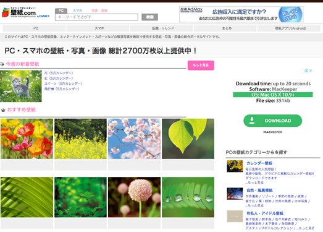This screenshot has width=323, height=232.
Task: Open the カレンダー壁紙 category link
Action: 259,163
